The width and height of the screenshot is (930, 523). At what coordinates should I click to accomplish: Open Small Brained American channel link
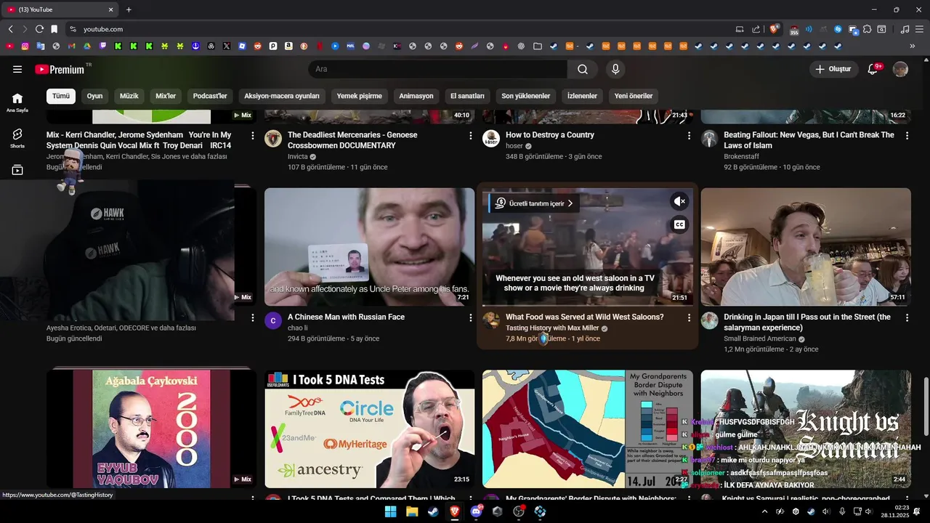click(x=760, y=339)
